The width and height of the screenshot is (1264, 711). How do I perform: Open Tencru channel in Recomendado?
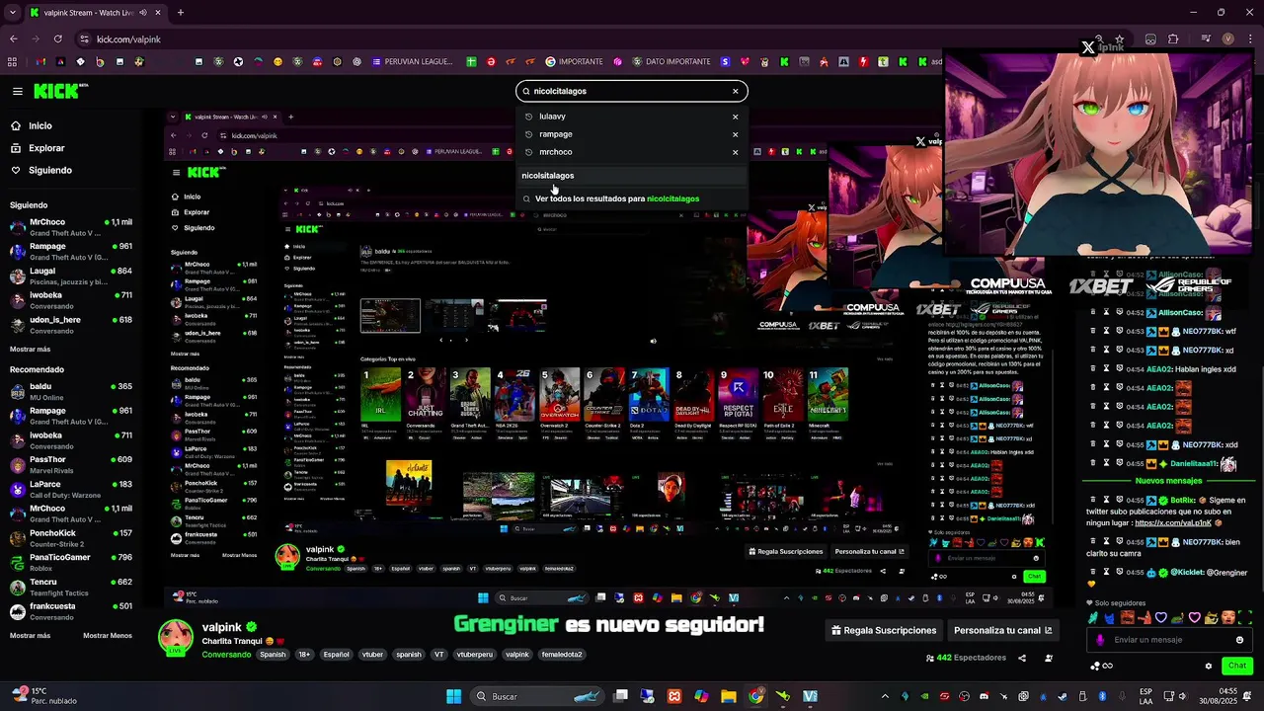[x=70, y=587]
